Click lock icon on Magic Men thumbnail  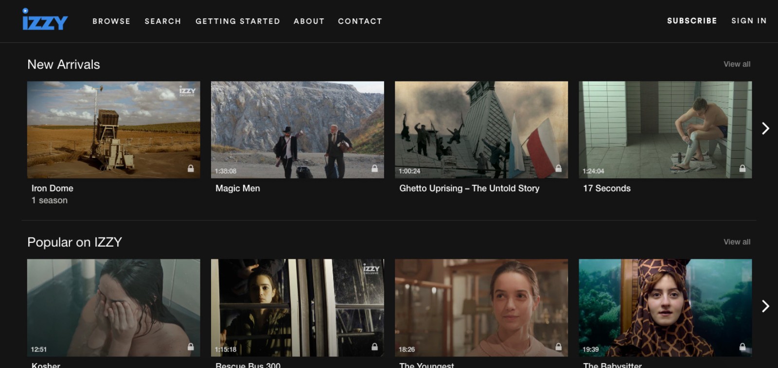tap(374, 168)
